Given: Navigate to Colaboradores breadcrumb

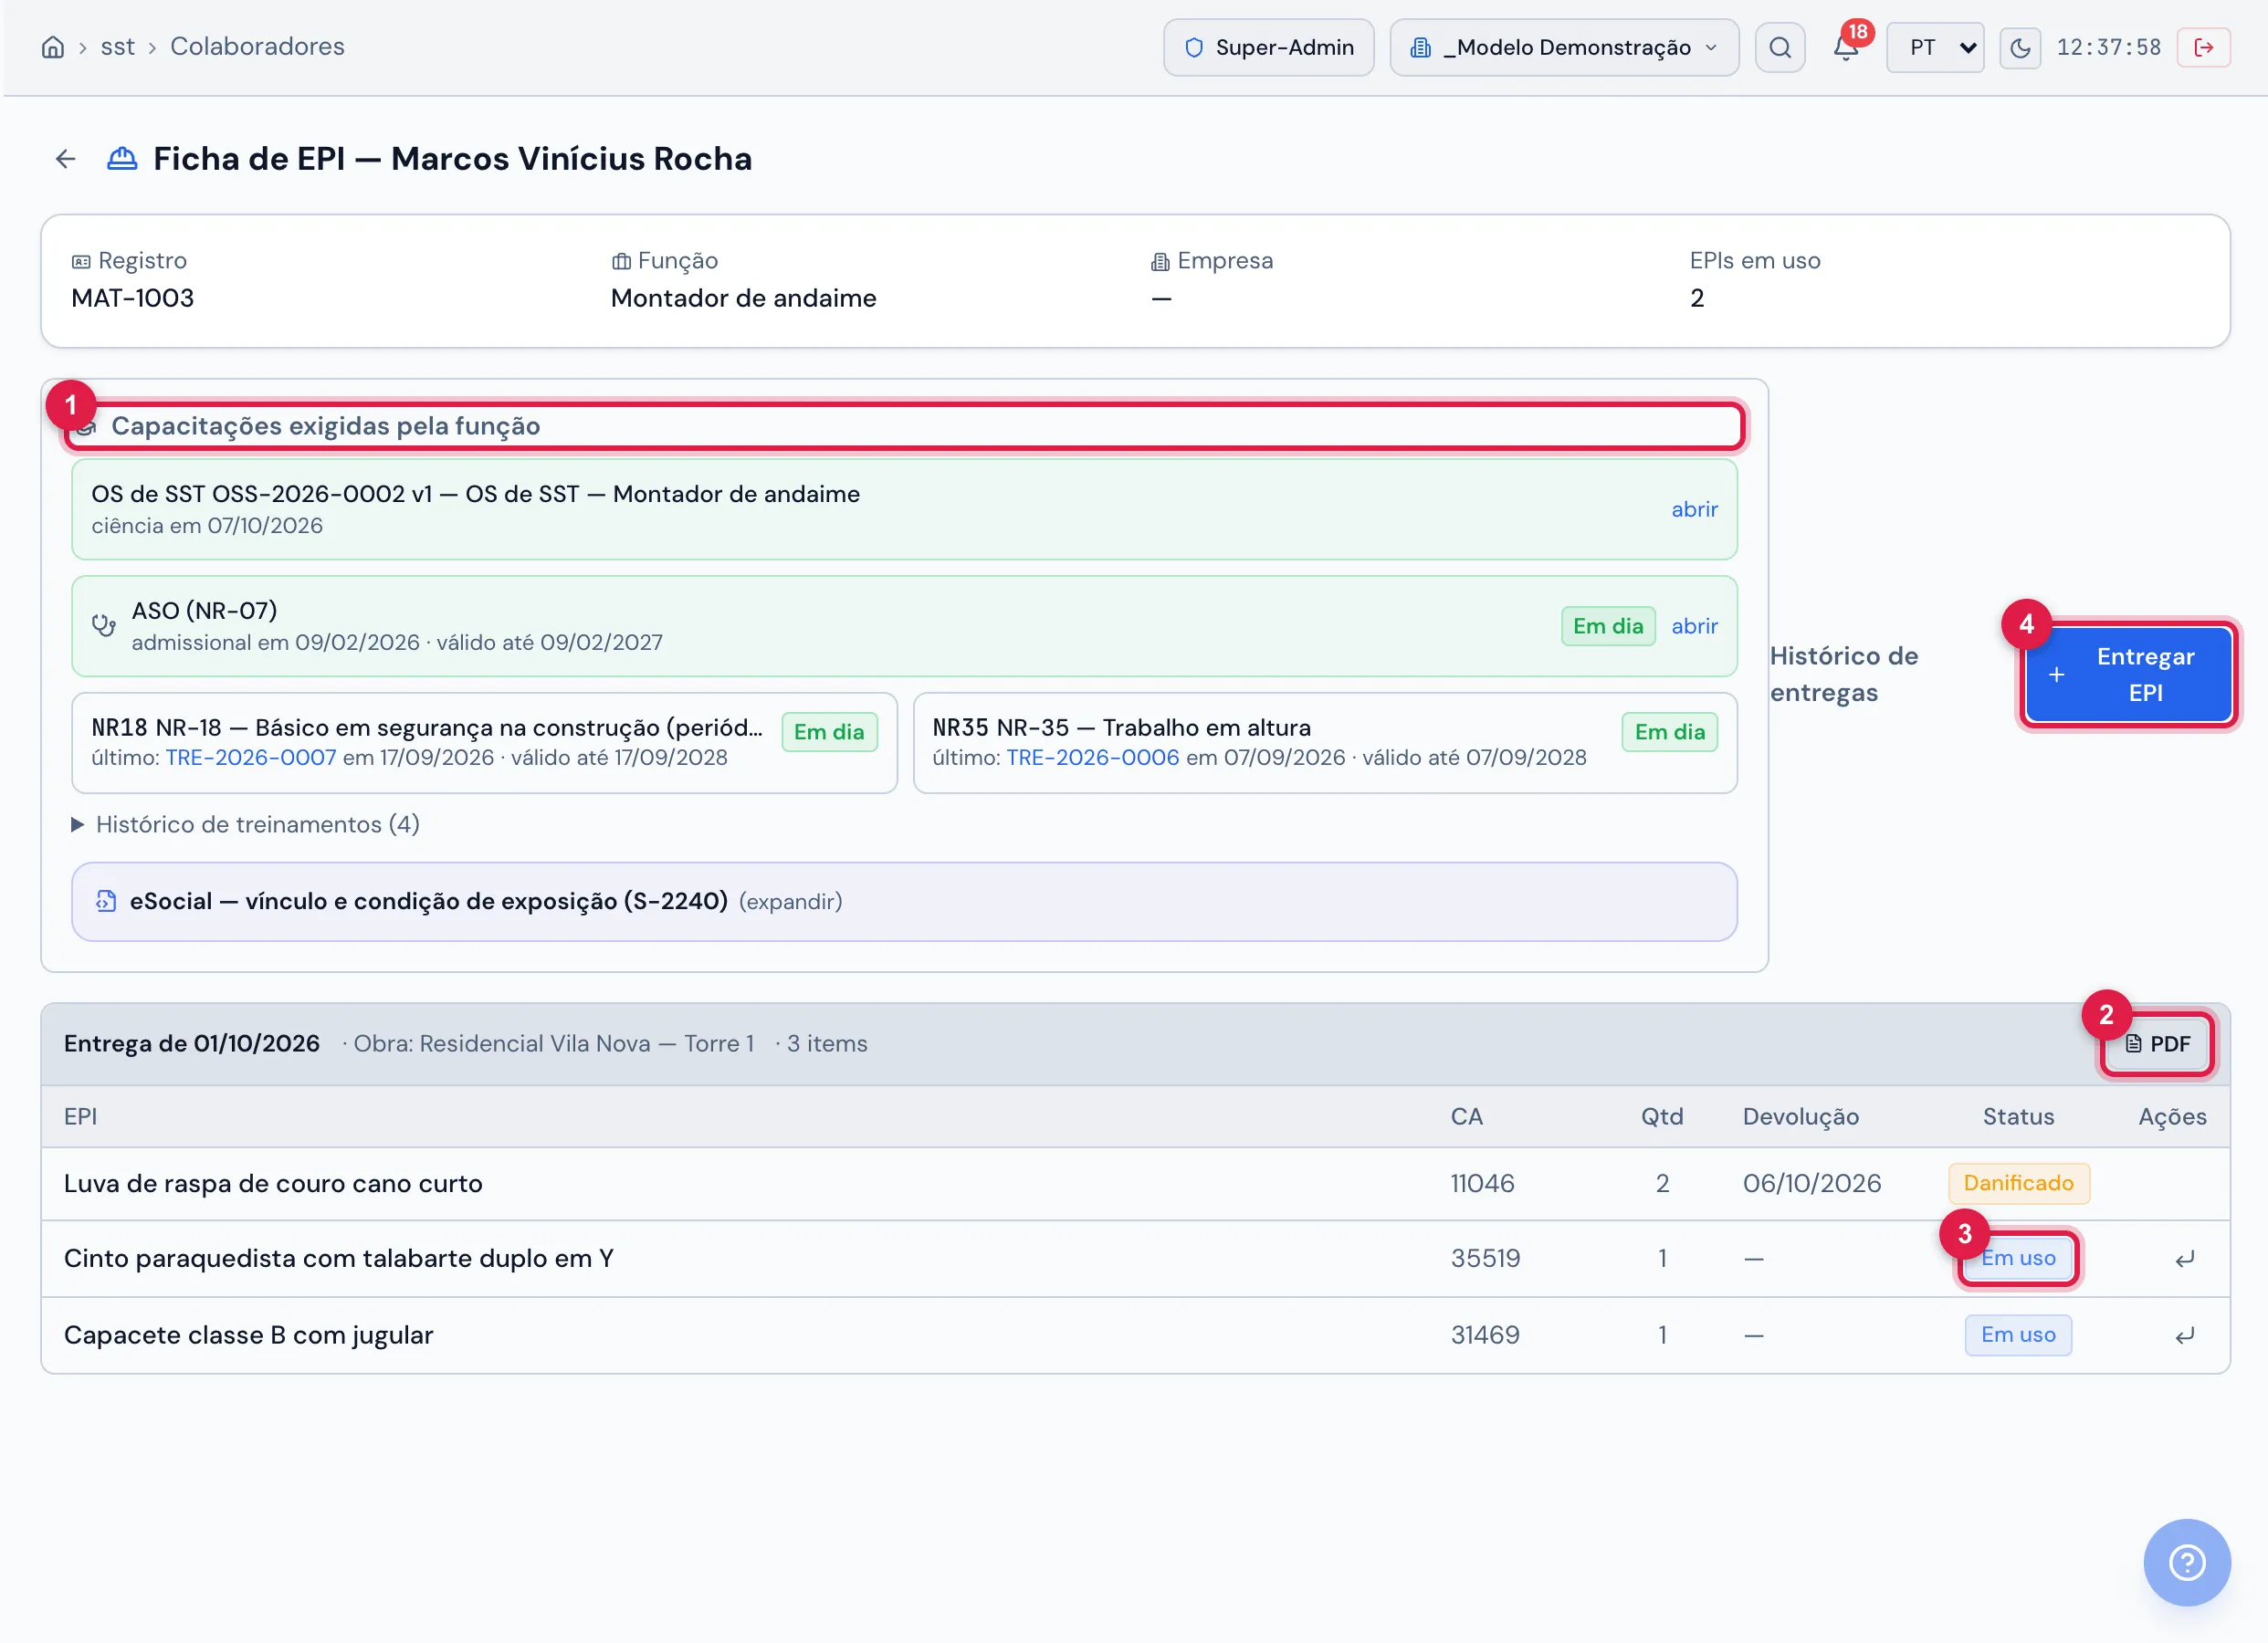Looking at the screenshot, I should pos(257,47).
